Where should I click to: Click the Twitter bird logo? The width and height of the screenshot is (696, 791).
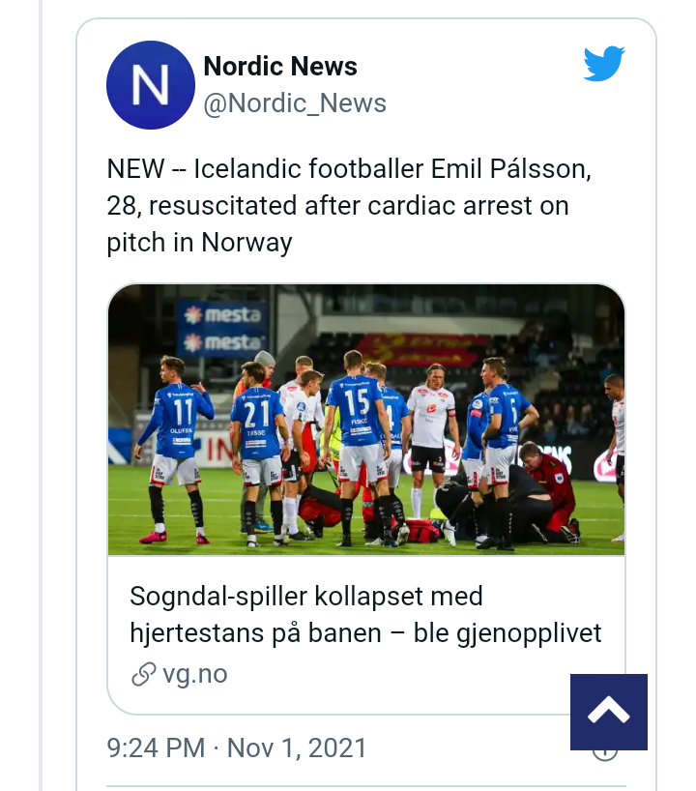604,65
